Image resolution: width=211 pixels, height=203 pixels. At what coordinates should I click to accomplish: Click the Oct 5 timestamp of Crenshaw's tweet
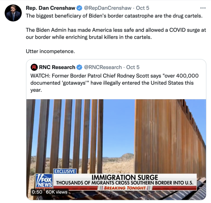pyautogui.click(x=142, y=8)
